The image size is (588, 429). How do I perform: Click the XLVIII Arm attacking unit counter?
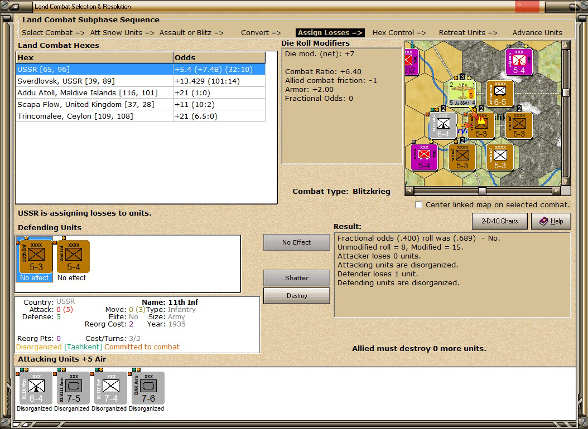pos(73,388)
